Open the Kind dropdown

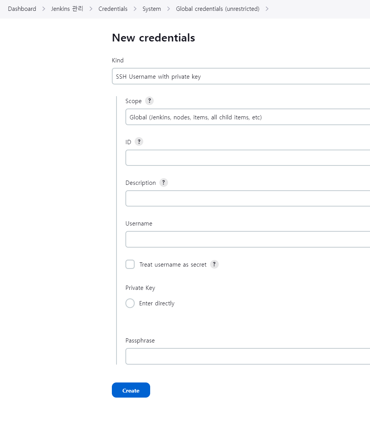[x=241, y=76]
